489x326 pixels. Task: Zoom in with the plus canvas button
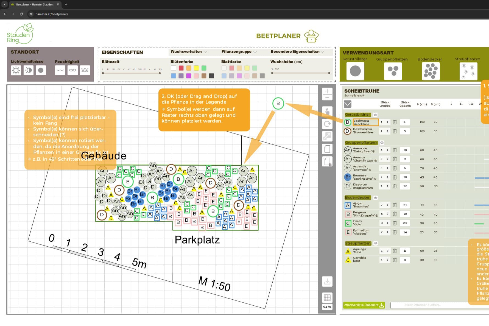coord(327,91)
